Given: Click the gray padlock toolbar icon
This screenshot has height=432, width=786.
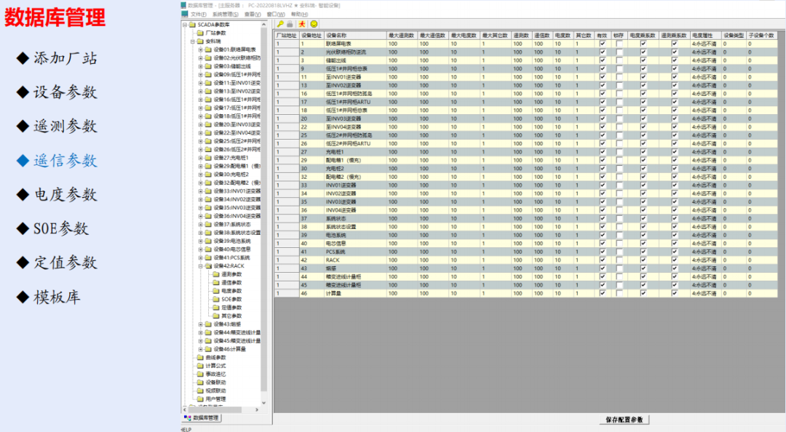Looking at the screenshot, I should click(290, 24).
